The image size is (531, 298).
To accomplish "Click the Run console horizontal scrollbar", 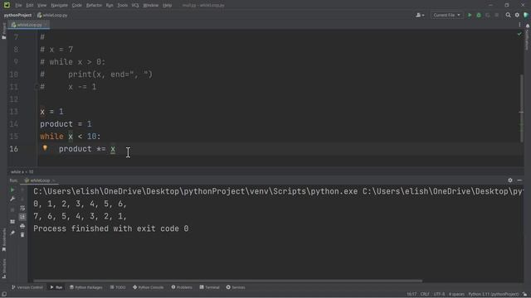I will pyautogui.click(x=227, y=281).
